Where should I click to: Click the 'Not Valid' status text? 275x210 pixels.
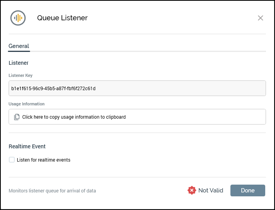coord(210,190)
